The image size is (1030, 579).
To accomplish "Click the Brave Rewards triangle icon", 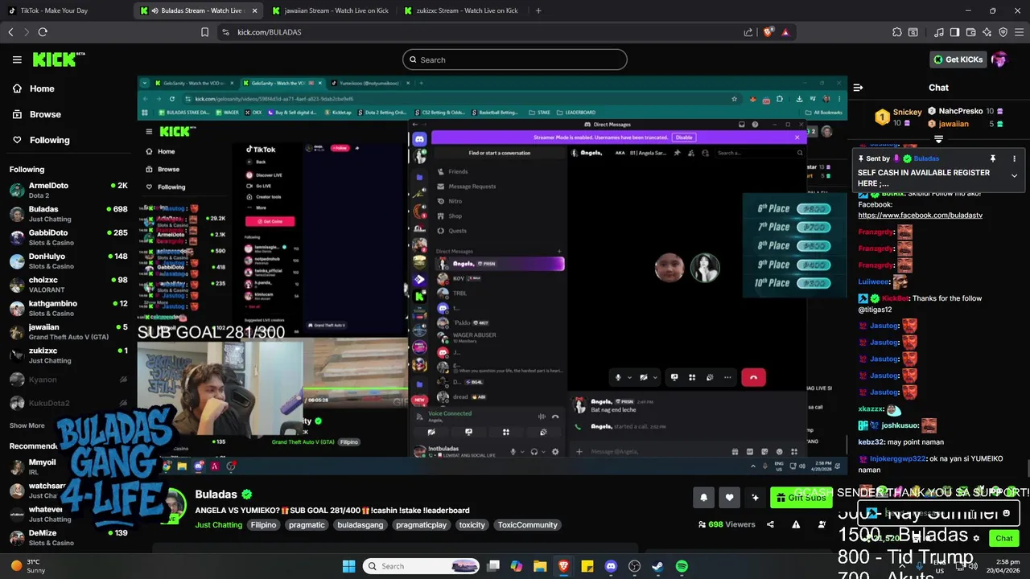I will 785,32.
